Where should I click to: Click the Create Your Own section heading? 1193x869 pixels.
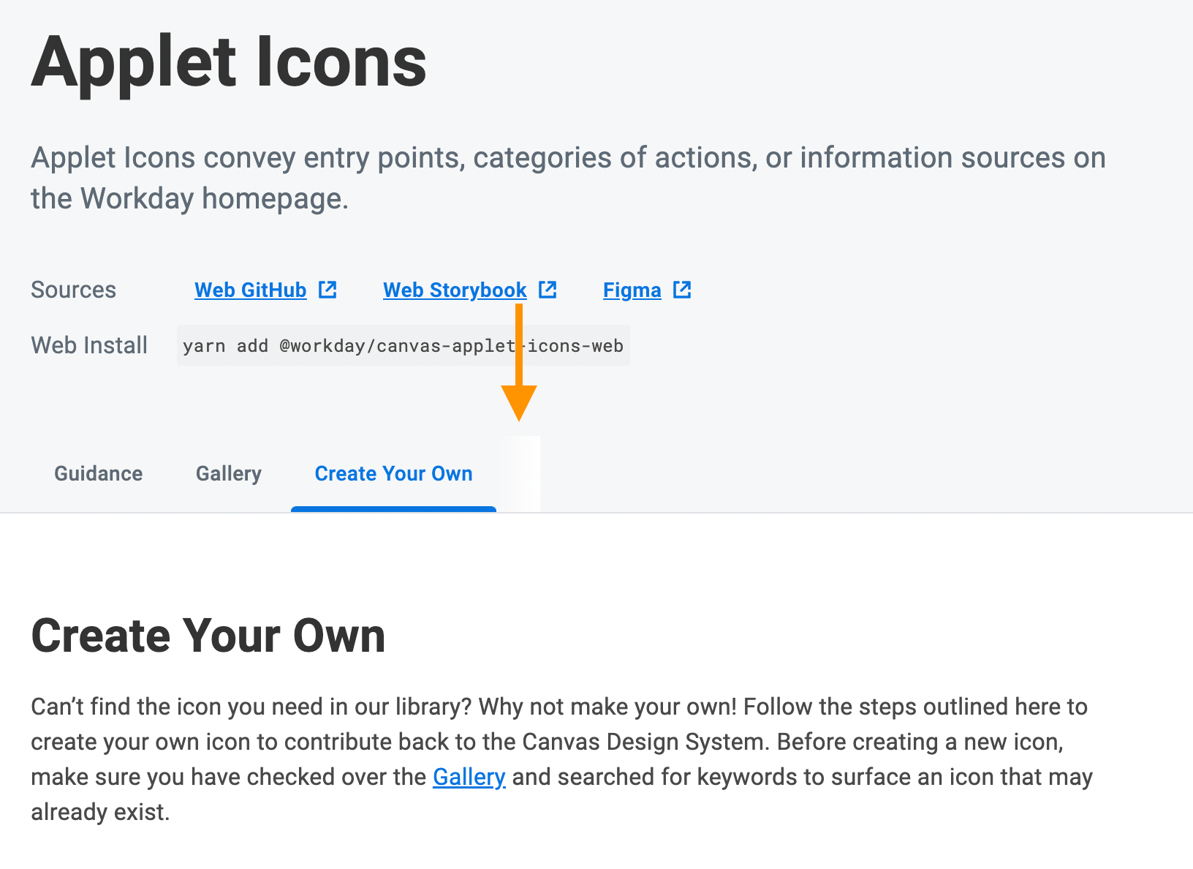pyautogui.click(x=208, y=635)
